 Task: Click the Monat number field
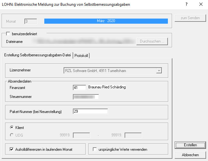pyautogui.click(x=31, y=21)
